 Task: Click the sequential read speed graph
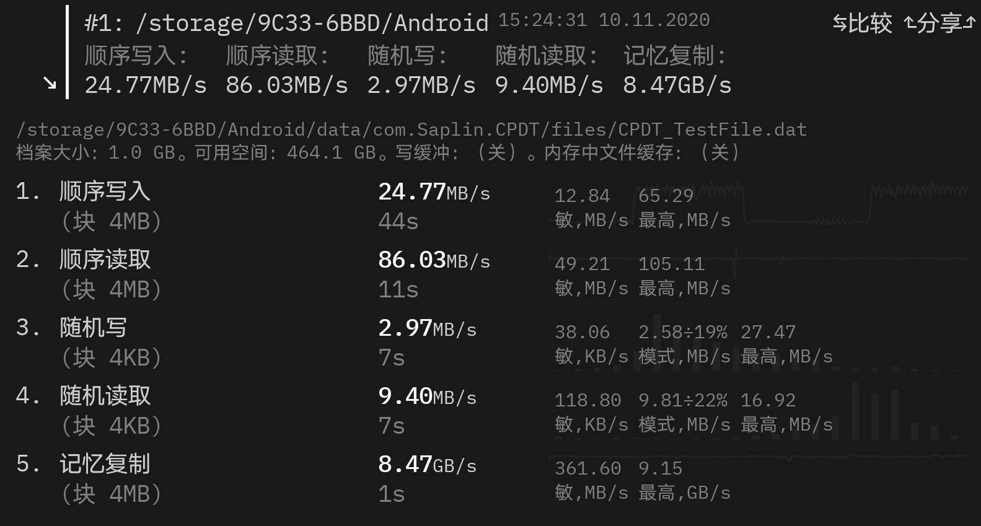coord(759,260)
